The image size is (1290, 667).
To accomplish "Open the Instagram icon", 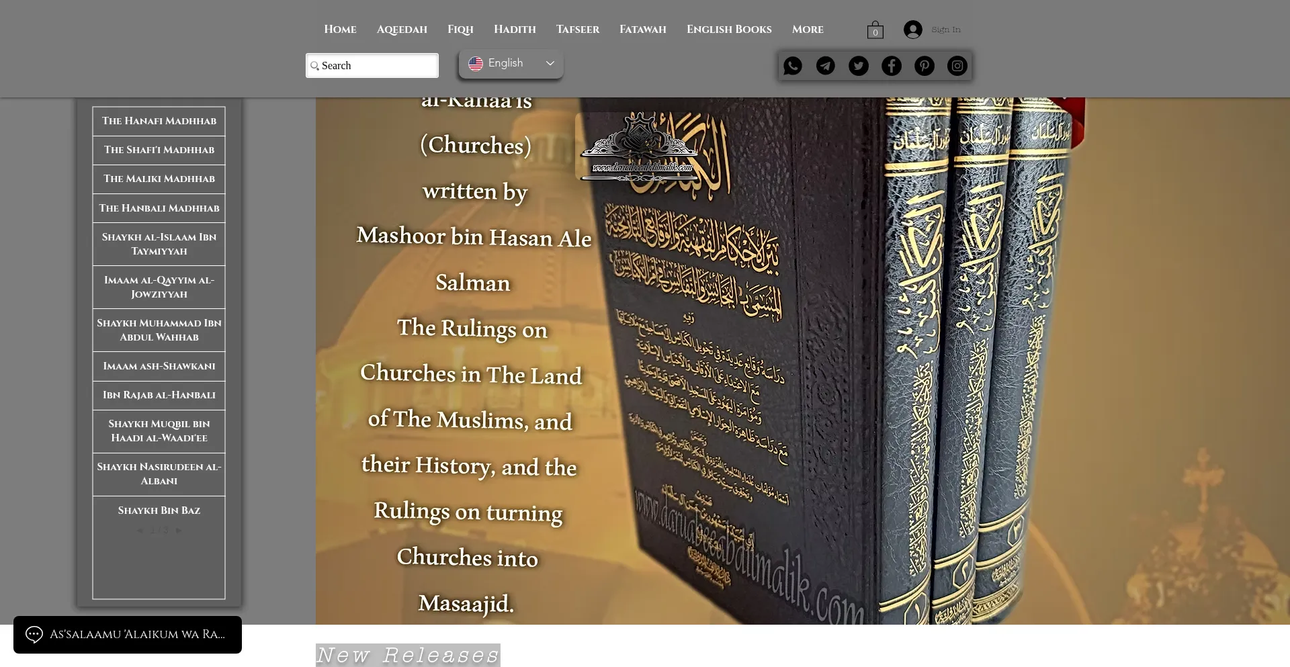I will [x=957, y=66].
